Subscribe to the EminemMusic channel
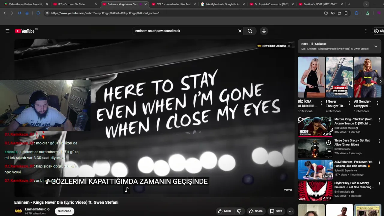 pos(64,211)
